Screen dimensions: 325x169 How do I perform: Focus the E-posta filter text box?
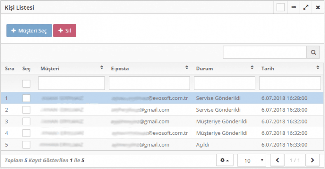(x=149, y=83)
